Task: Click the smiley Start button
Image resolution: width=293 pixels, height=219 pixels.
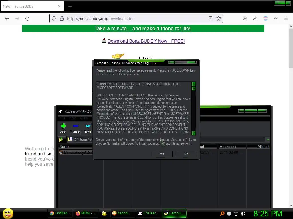Action: [8, 213]
